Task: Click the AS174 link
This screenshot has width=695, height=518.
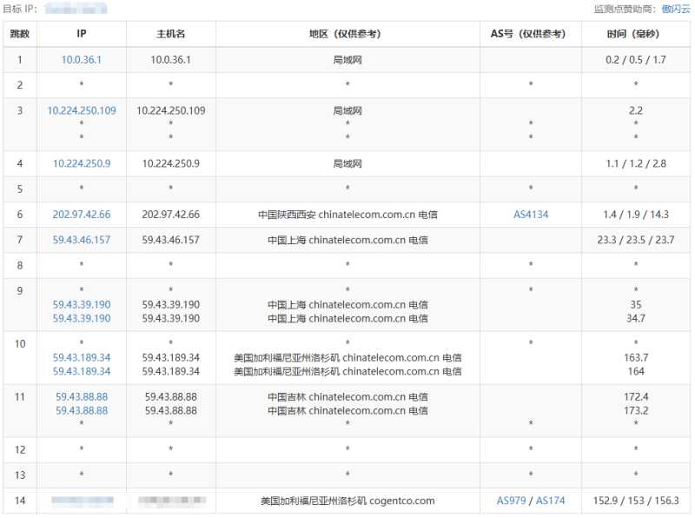Action: [x=551, y=501]
